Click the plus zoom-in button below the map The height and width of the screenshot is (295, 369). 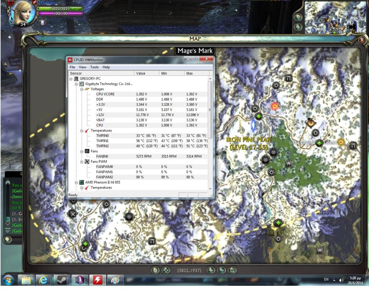pyautogui.click(x=211, y=270)
